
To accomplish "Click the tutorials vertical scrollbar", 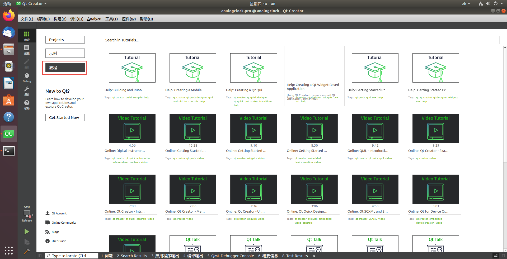I will (x=505, y=105).
